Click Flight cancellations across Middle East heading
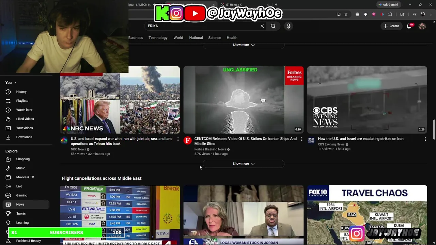 pos(102,178)
